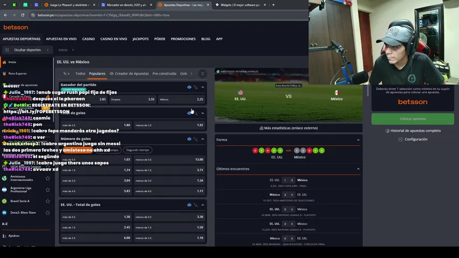Open the Creador de Apuestas tab

[129, 74]
